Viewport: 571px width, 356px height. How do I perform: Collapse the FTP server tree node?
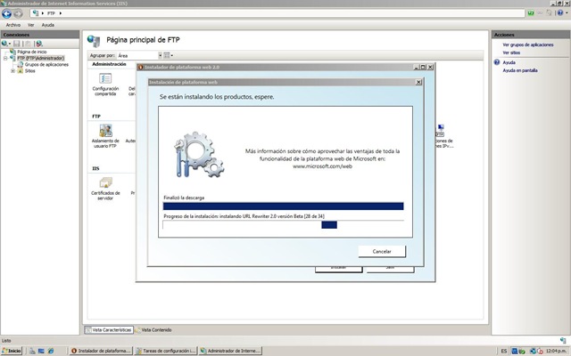(5, 58)
